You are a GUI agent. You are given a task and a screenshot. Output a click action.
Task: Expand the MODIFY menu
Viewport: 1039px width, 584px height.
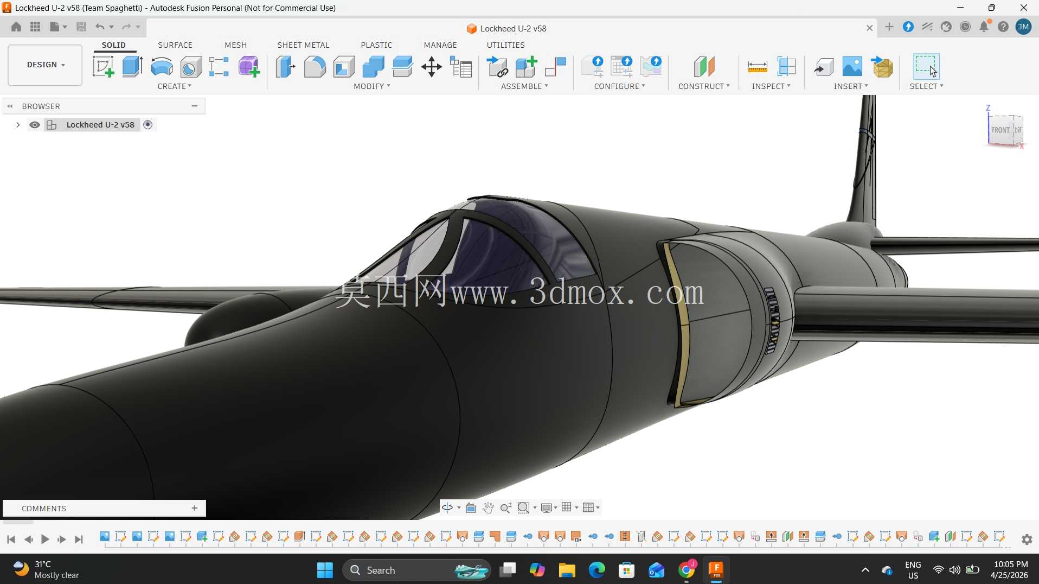372,86
